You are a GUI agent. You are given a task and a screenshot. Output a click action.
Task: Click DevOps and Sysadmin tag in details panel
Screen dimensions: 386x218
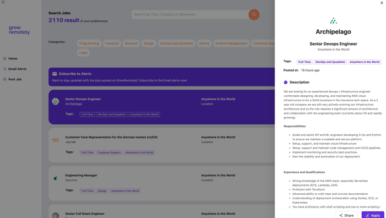(x=330, y=62)
